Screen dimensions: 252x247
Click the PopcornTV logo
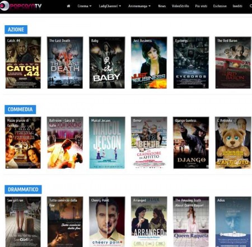point(21,6)
